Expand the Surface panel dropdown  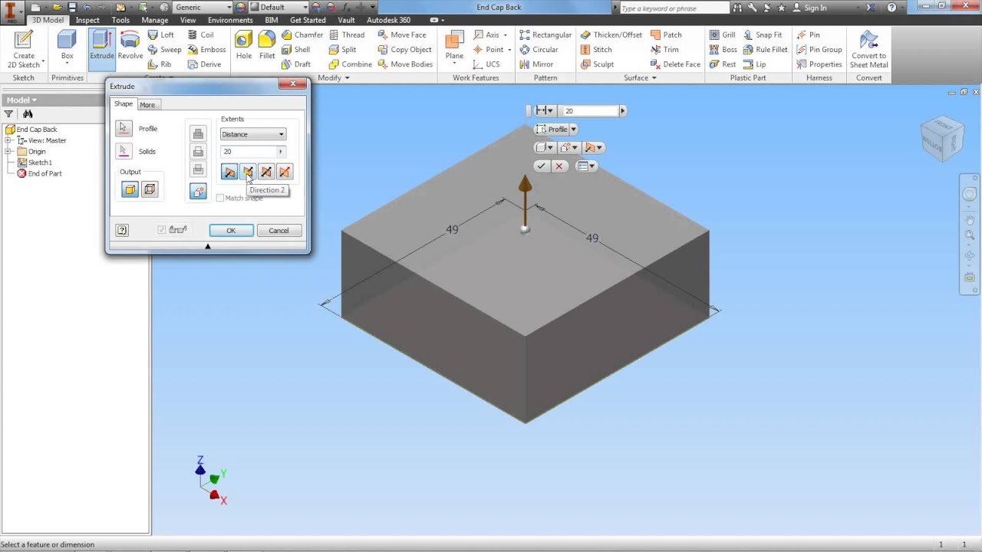pyautogui.click(x=641, y=78)
